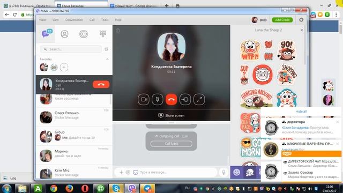Viewport: 343px width, 193px height.
Task: Open the Call menu
Action: click(92, 20)
